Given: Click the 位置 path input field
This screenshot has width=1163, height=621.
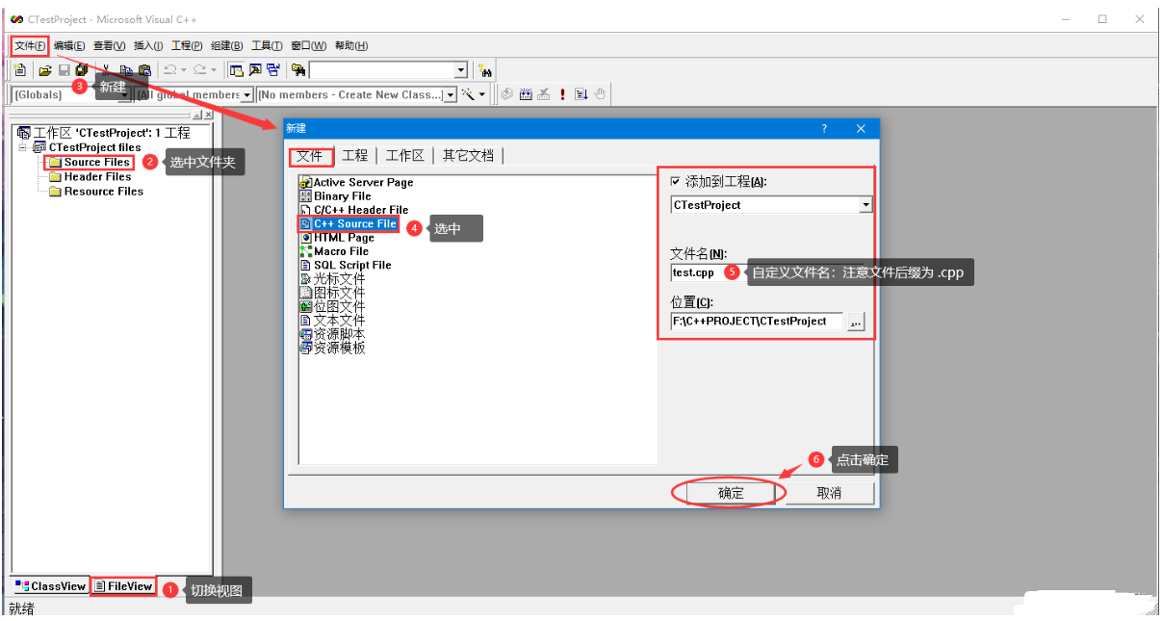Looking at the screenshot, I should pos(757,322).
